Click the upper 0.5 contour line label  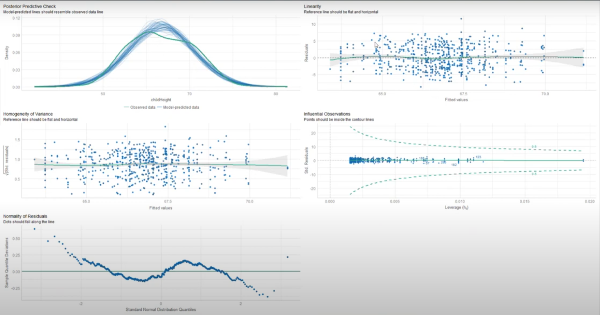[x=534, y=147]
